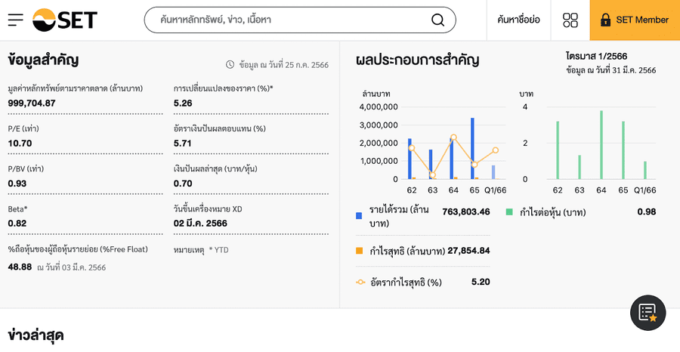
Task: Click the clock icon beside data date
Action: click(x=230, y=65)
